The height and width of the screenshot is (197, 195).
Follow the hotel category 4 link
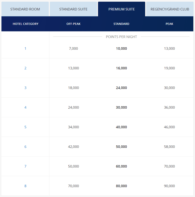pos(25,107)
